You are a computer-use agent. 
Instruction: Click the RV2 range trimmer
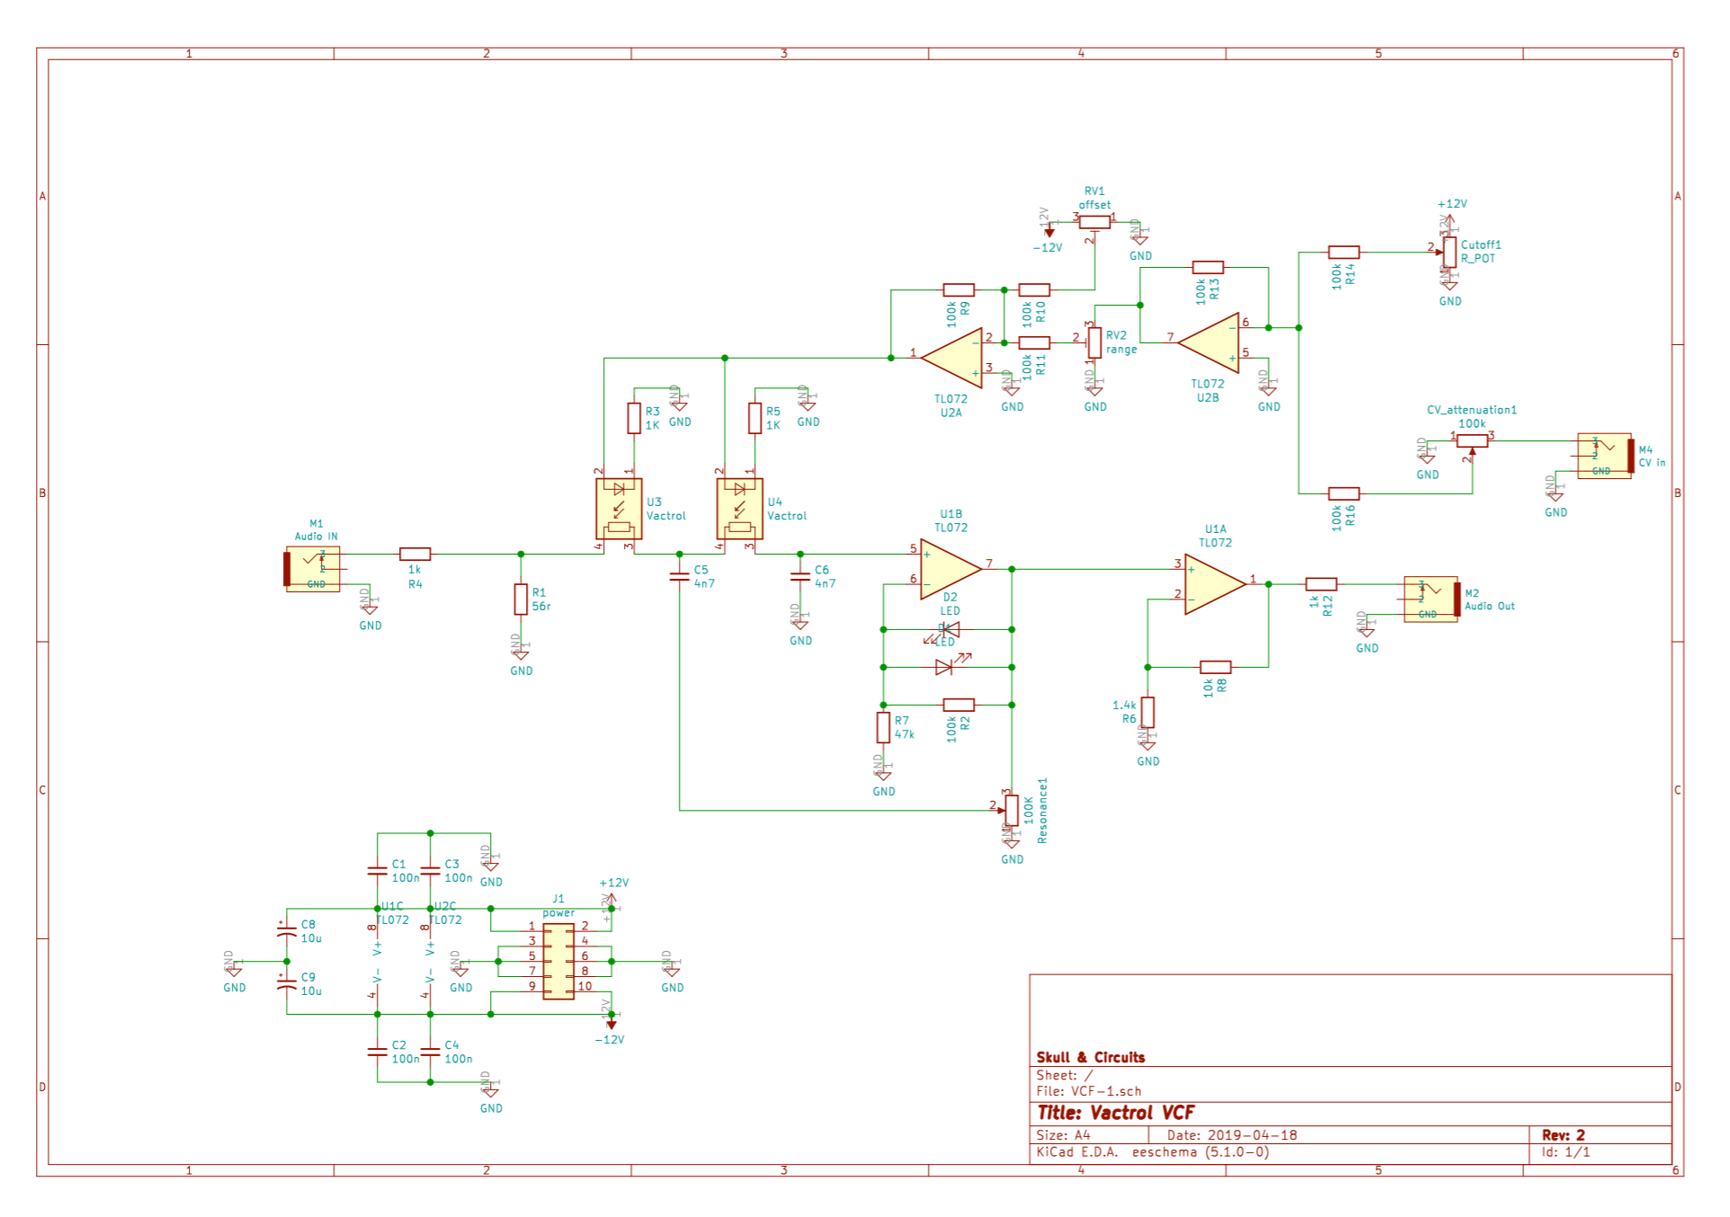coord(1094,343)
